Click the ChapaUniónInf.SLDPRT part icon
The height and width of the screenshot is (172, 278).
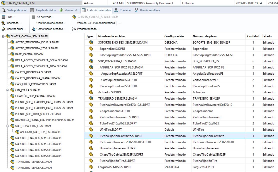coord(91,111)
